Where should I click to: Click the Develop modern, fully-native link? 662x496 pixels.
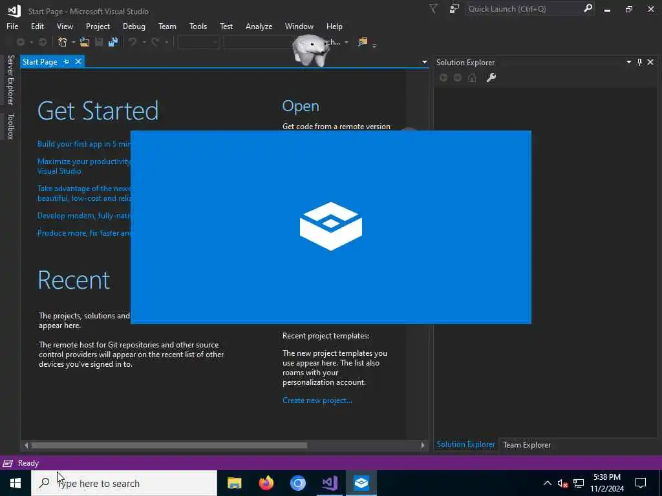(83, 216)
